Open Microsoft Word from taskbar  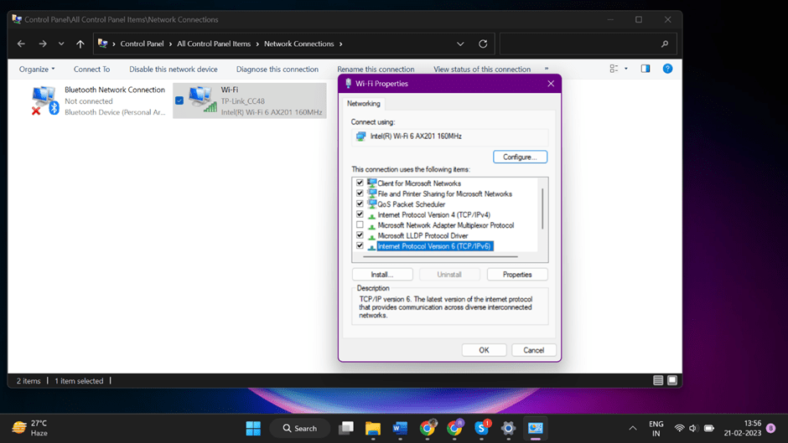pyautogui.click(x=400, y=428)
